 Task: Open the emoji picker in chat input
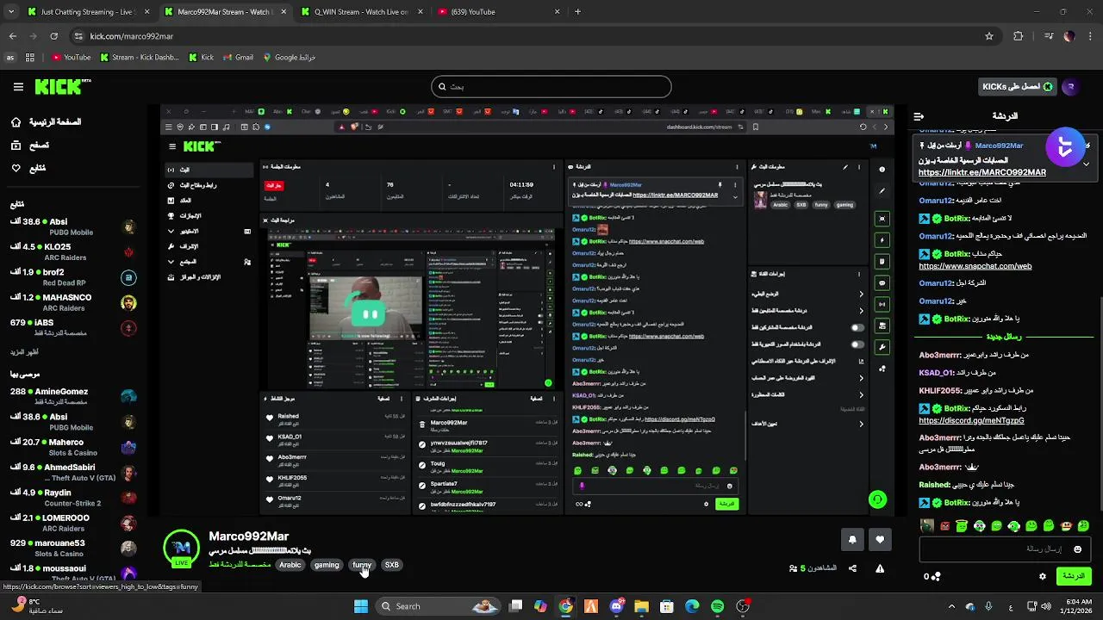coord(1077,549)
